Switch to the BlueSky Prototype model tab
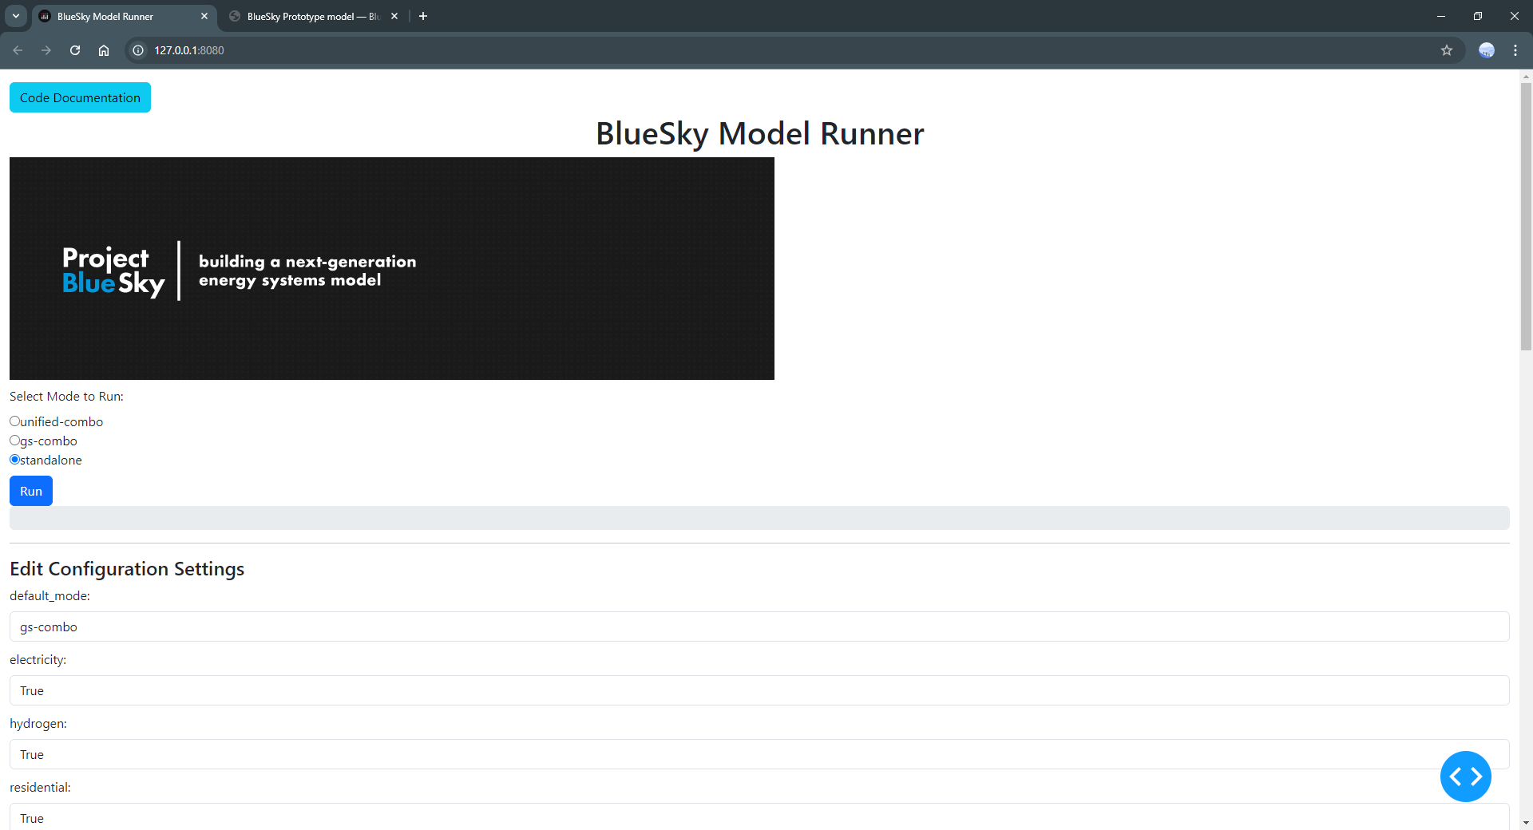The height and width of the screenshot is (830, 1533). point(314,16)
